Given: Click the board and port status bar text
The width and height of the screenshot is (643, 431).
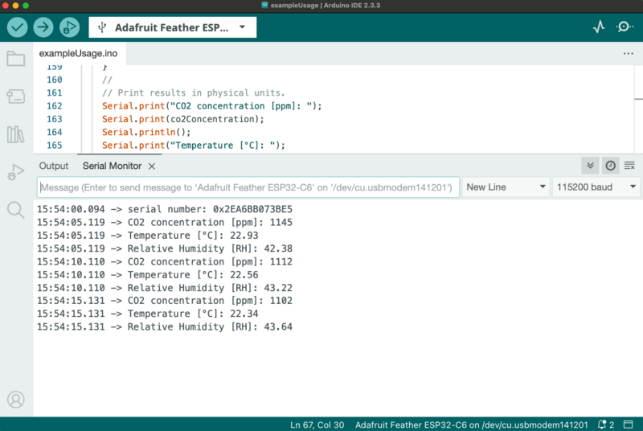Looking at the screenshot, I should click(x=472, y=425).
